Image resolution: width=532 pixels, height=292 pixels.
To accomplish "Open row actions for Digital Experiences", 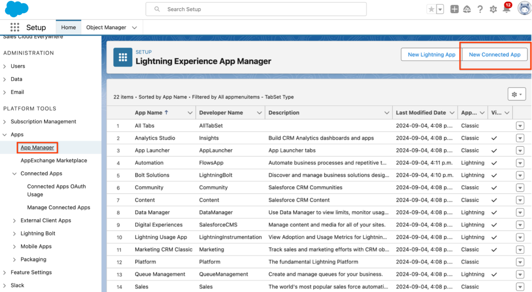I will coord(520,225).
